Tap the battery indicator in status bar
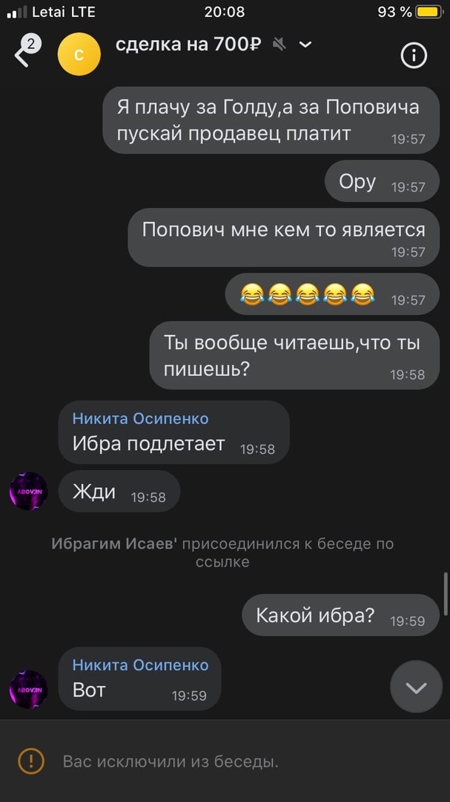Viewport: 450px width, 802px height. pos(429,12)
